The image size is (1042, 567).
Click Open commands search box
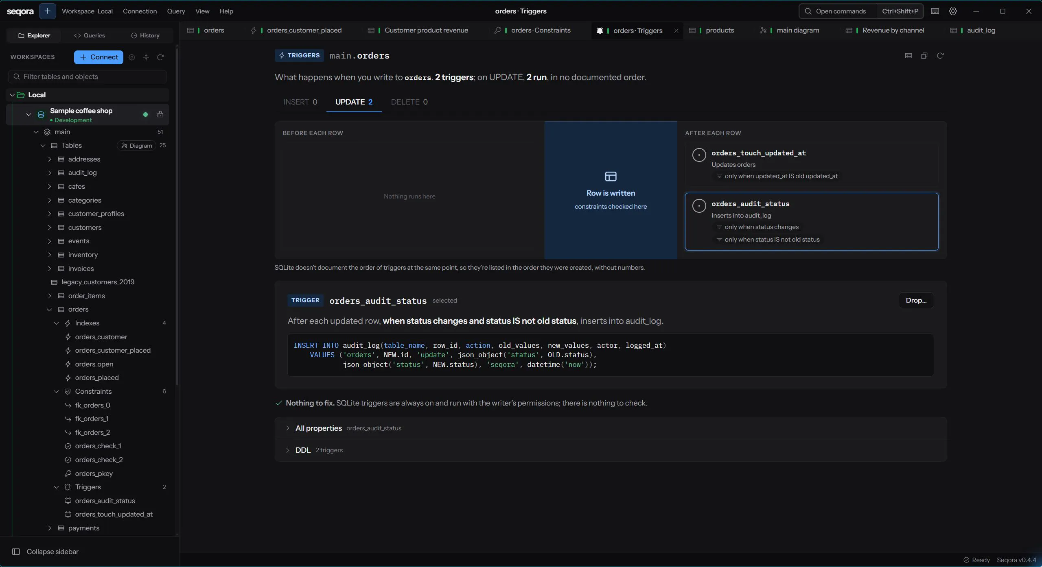[x=838, y=11]
